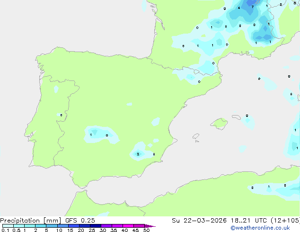Click the 40–45 mm magenta legend swatch
The height and width of the screenshot is (232, 300).
pos(128,226)
